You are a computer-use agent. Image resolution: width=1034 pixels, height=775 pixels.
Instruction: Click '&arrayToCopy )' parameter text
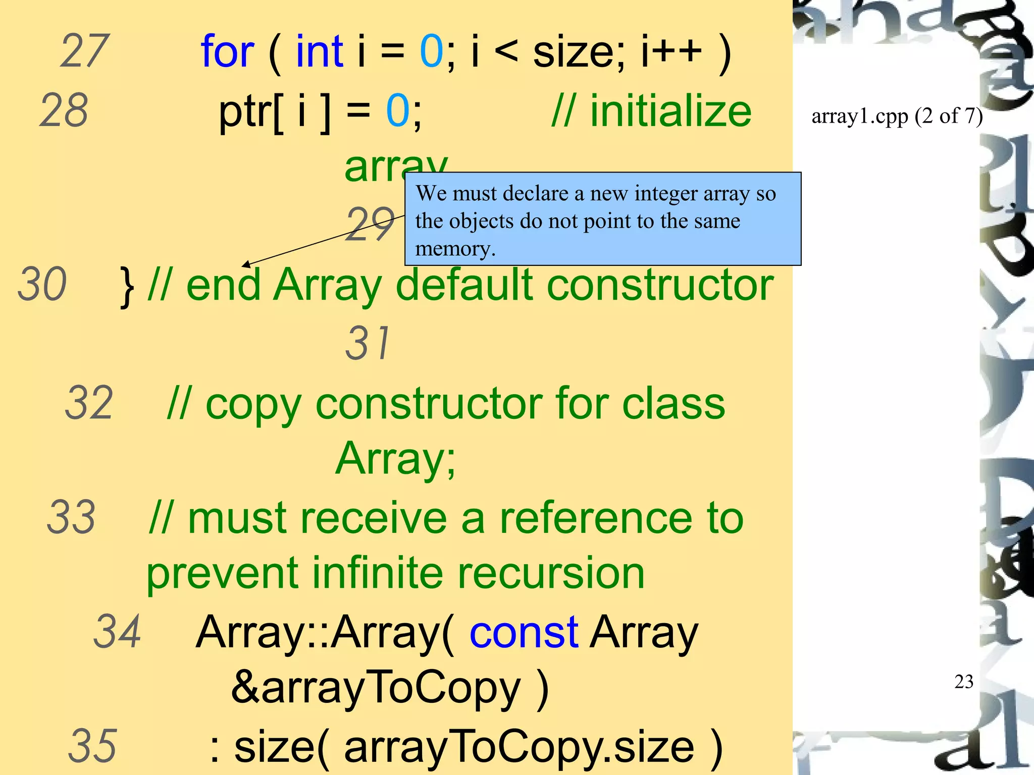(x=390, y=689)
